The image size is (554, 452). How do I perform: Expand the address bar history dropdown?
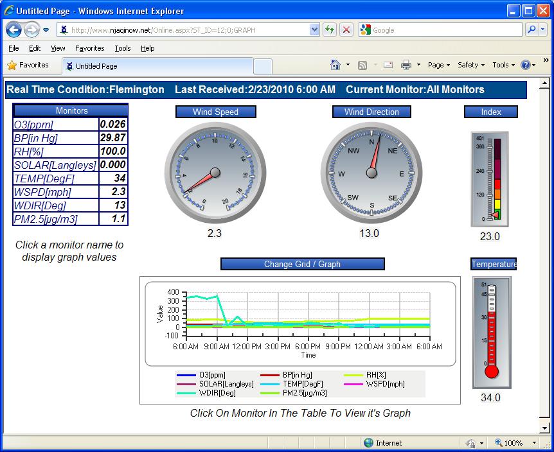[314, 30]
